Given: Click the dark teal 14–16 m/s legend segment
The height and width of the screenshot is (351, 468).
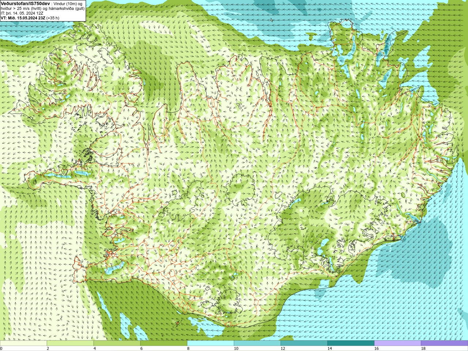Looking at the screenshot, I should [x=351, y=343].
